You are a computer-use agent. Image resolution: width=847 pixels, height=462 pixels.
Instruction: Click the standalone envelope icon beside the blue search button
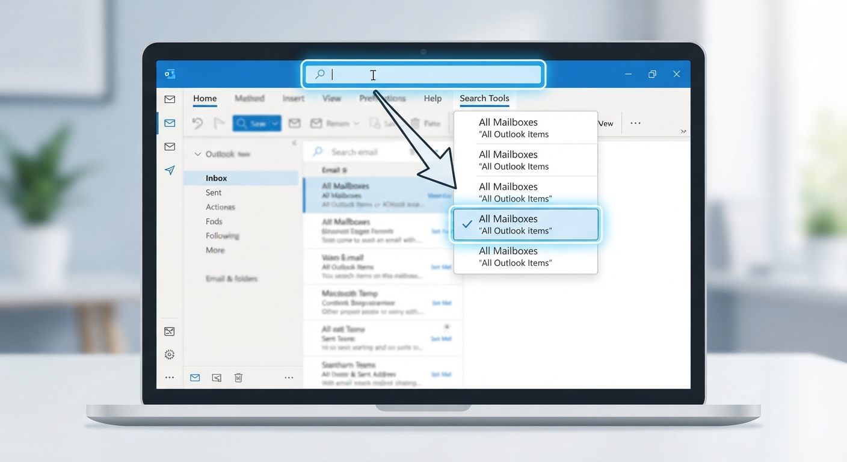click(x=294, y=123)
